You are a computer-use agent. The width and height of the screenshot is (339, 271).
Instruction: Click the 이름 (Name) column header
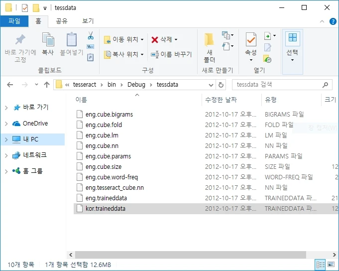82,100
